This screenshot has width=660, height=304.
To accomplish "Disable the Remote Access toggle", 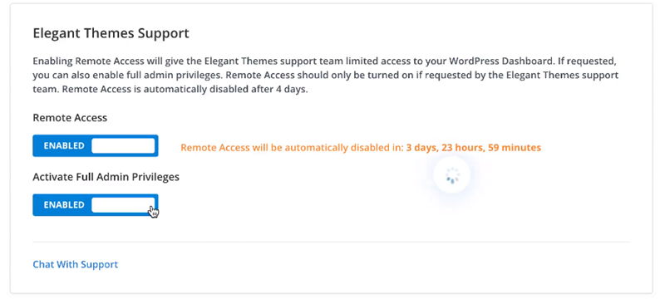I will tap(96, 146).
